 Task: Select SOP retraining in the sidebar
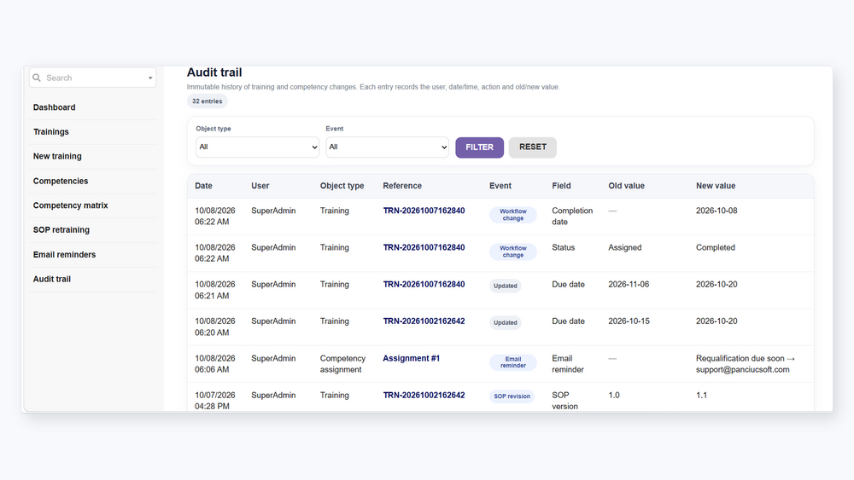pos(61,230)
